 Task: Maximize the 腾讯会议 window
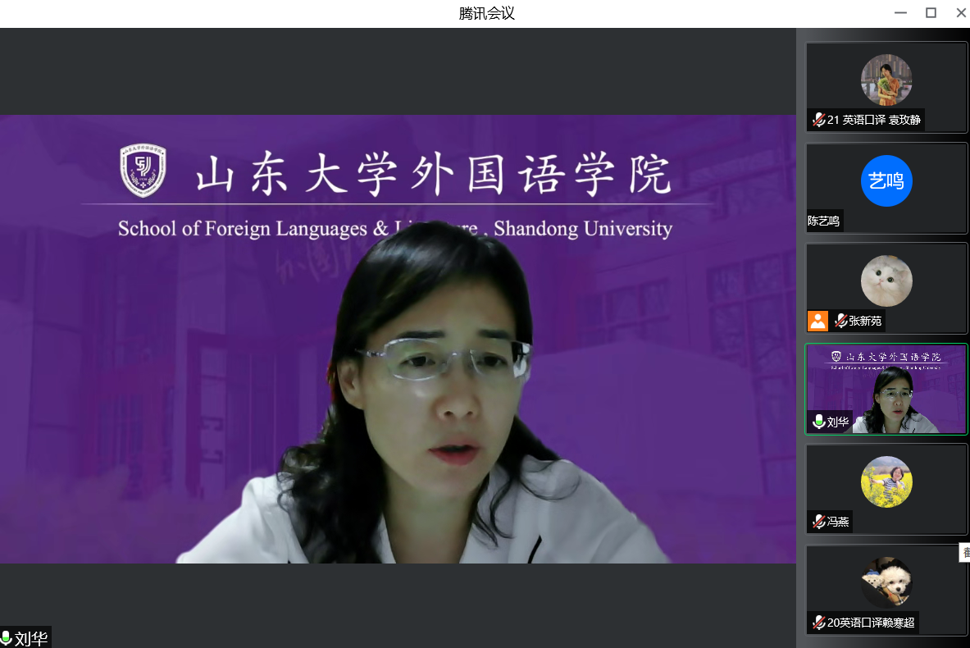931,13
